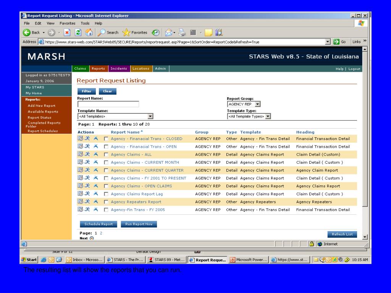Viewport: 391px width, 293px height.
Task: Click the Next page arrow icon
Action: [x=92, y=238]
